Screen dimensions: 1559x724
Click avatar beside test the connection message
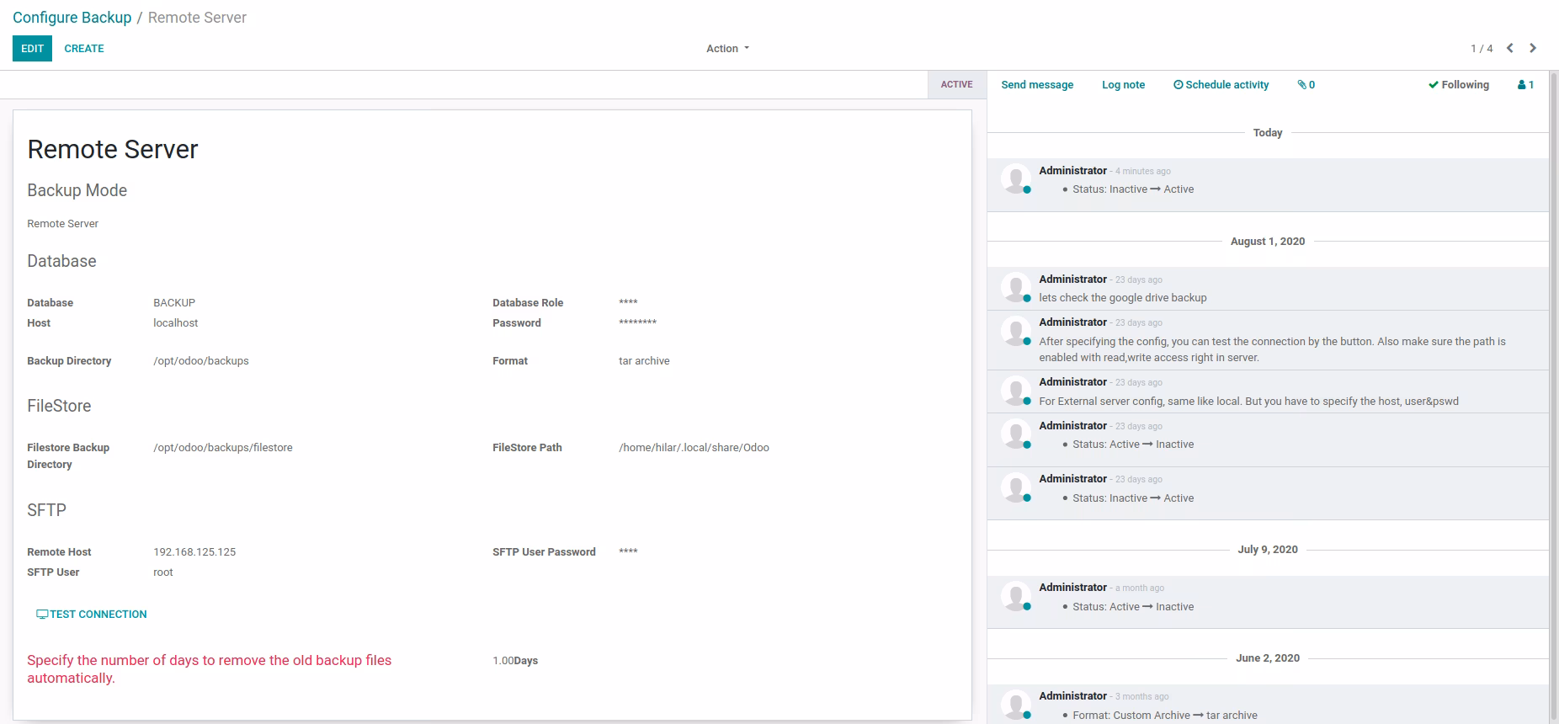1016,330
